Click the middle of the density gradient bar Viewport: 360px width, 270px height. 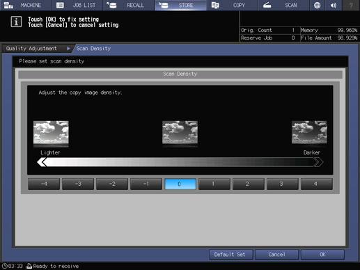tap(180, 162)
